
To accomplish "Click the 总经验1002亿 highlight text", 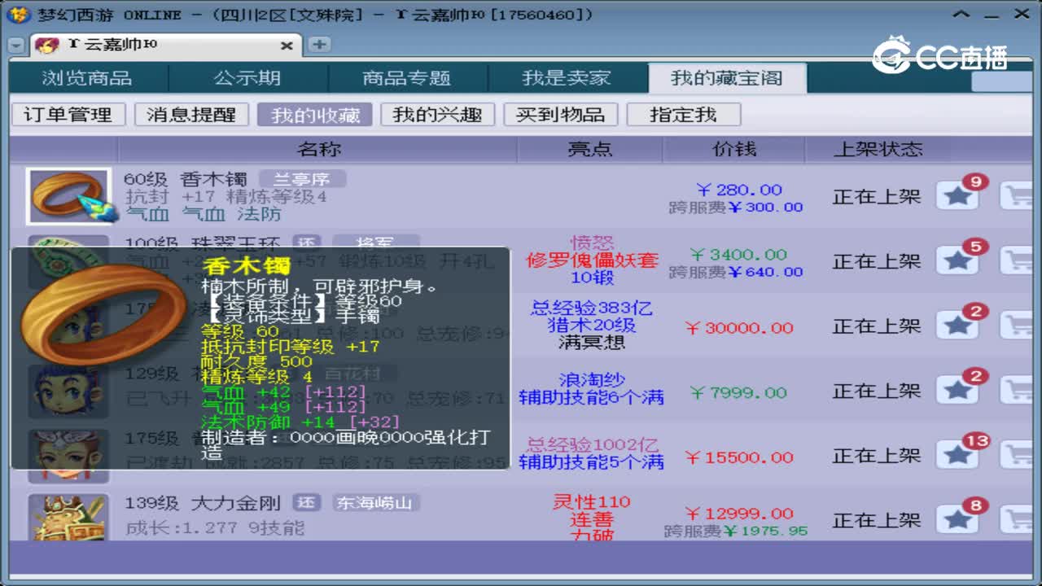I will pos(592,444).
